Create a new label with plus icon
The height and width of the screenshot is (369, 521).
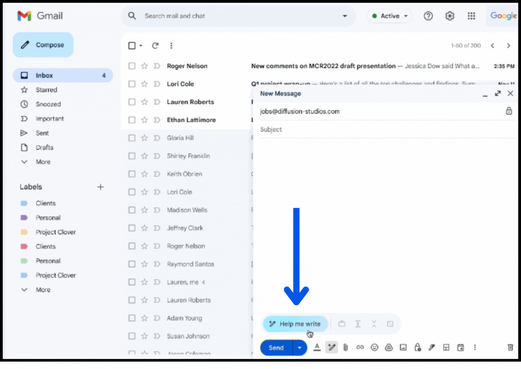[100, 187]
